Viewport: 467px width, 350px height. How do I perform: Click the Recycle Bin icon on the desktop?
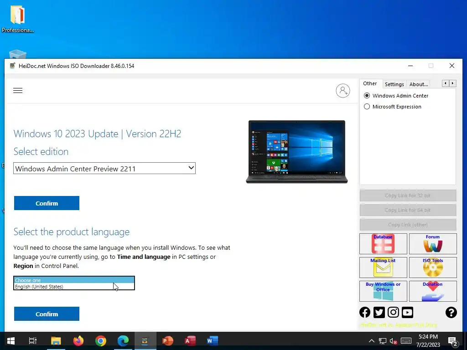(x=18, y=54)
